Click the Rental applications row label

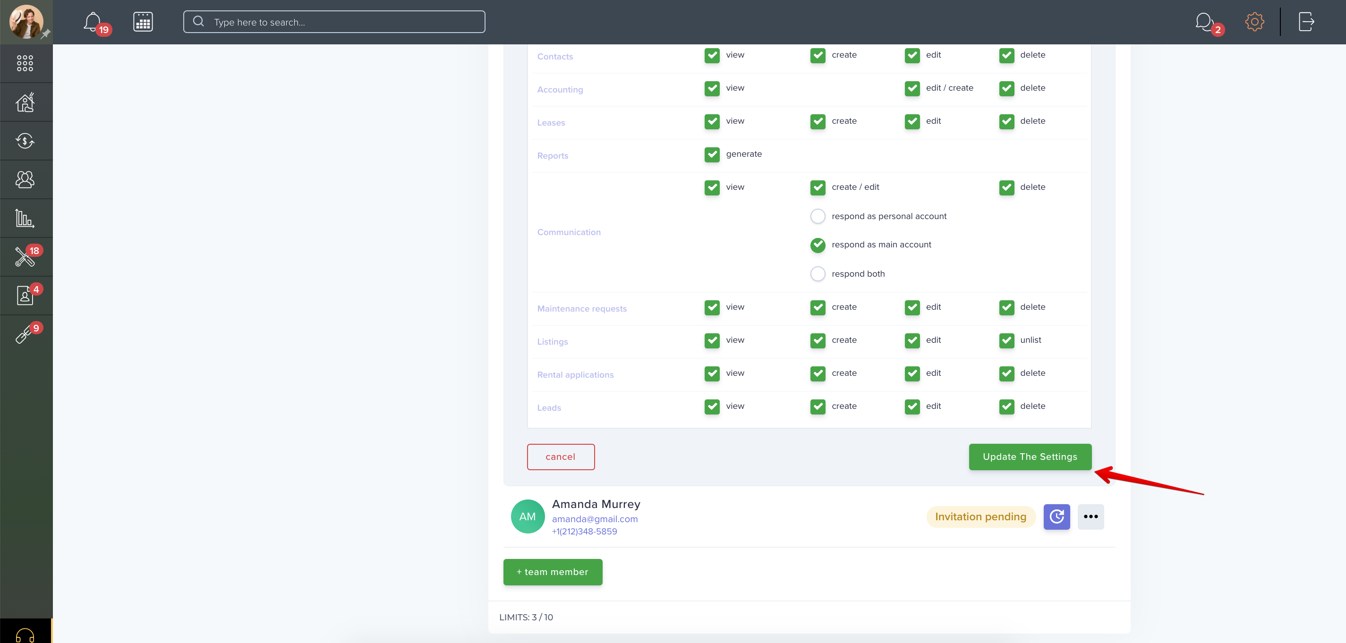tap(575, 374)
